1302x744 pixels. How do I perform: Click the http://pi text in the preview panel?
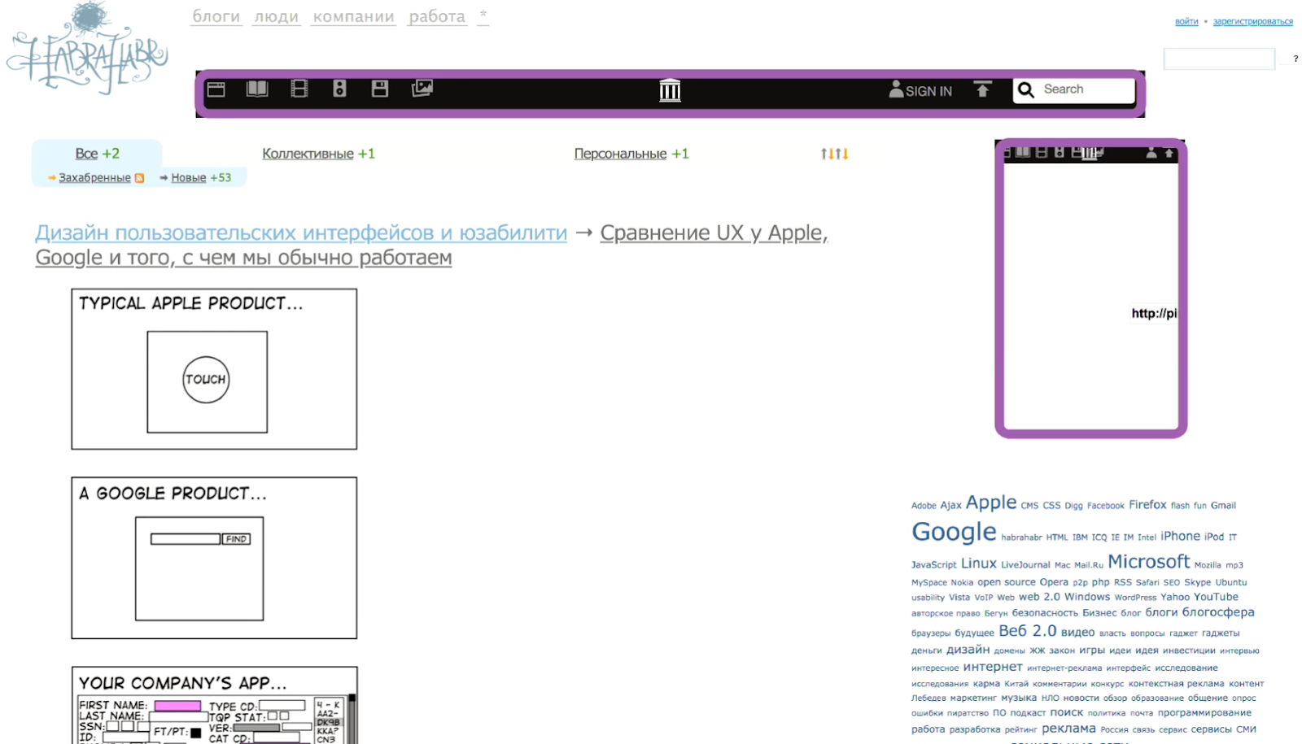point(1154,313)
